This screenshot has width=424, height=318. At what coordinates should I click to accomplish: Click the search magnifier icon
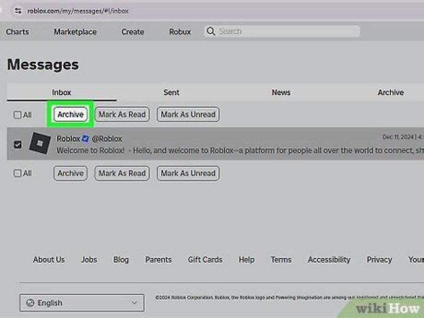coord(211,32)
